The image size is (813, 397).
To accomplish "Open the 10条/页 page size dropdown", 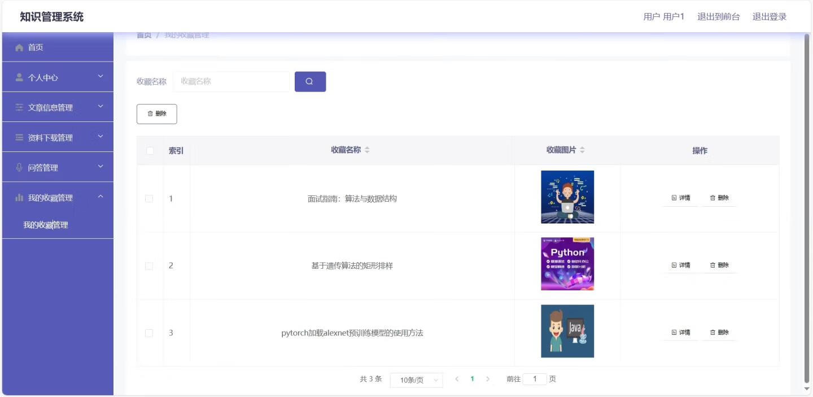I will [x=416, y=380].
